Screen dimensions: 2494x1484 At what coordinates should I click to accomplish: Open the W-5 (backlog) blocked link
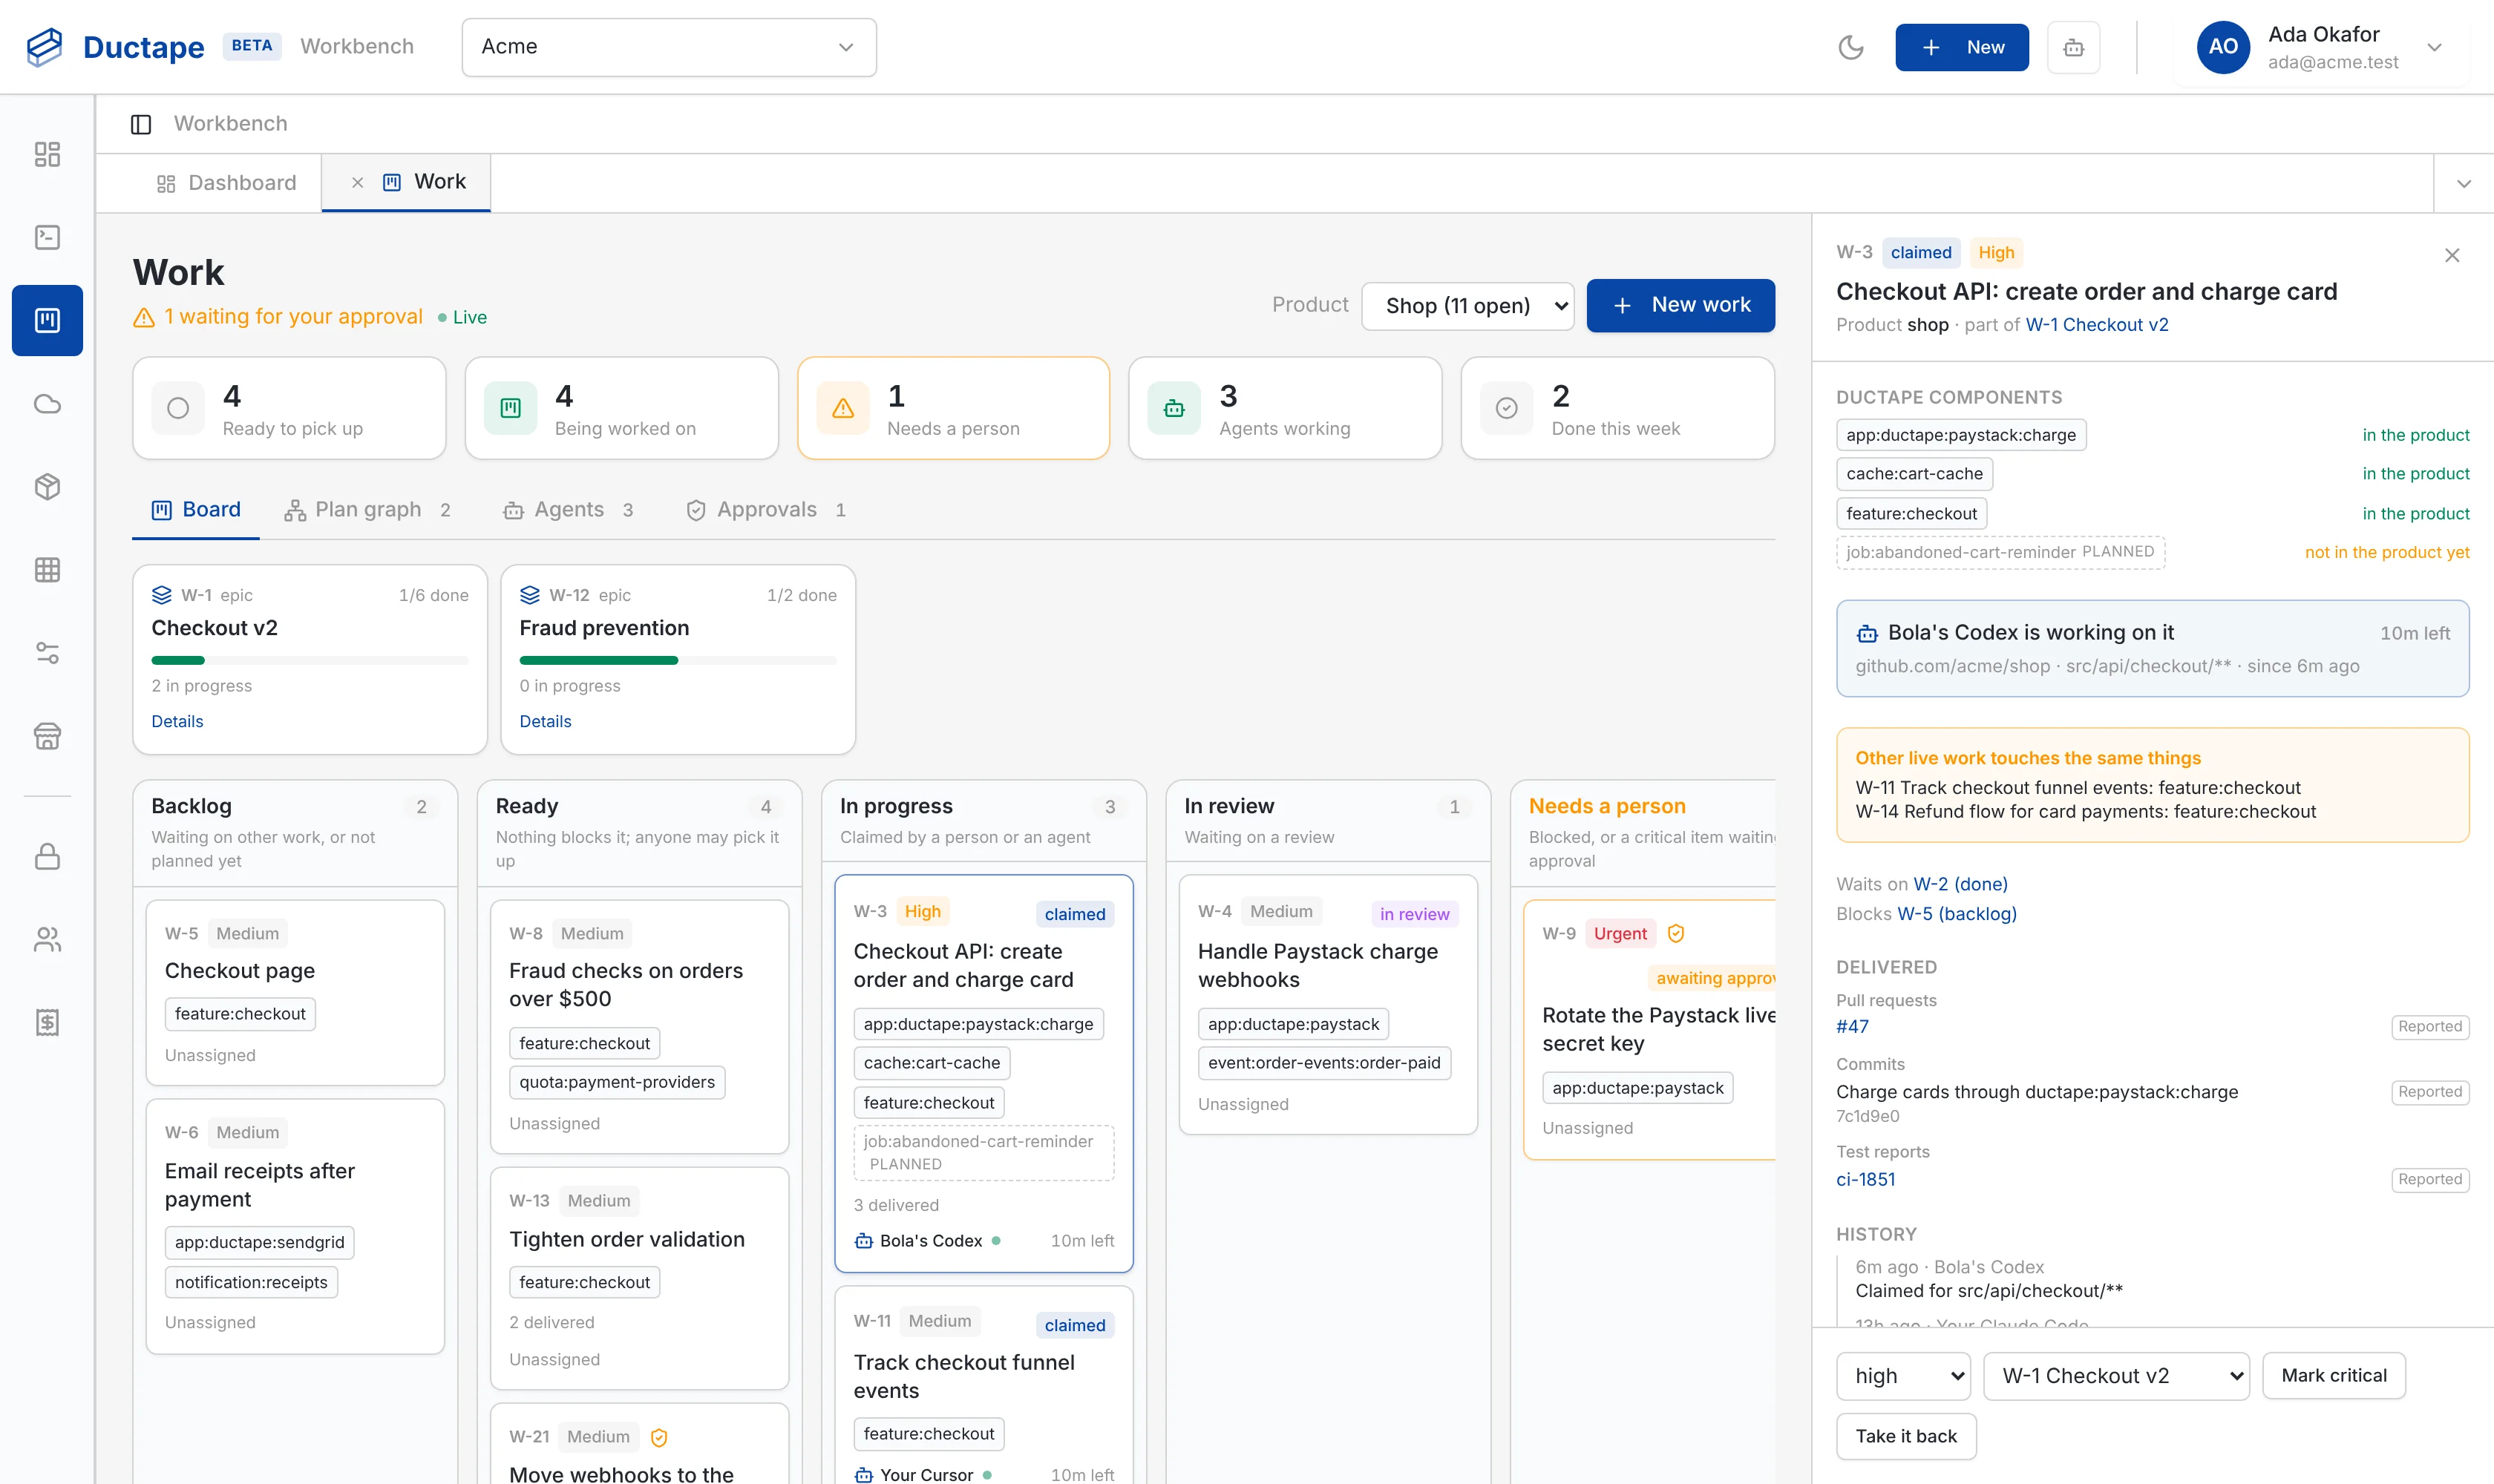click(1957, 914)
